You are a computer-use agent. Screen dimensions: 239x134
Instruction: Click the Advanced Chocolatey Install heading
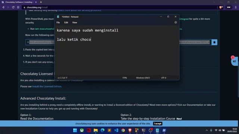tap(43, 98)
